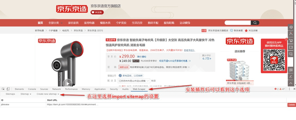Click the 关注店铺 star icon
296x120 pixels.
pos(246,31)
